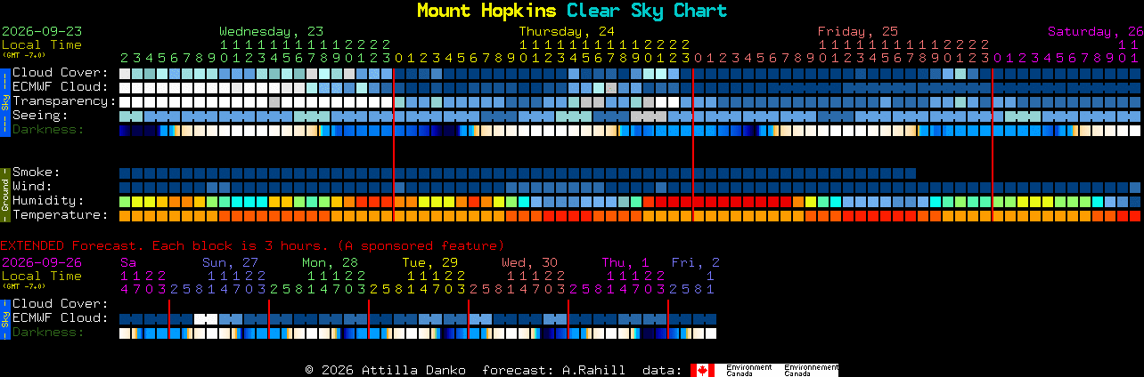1144x377 pixels.
Task: Click the Humidity row label
Action: [x=48, y=201]
